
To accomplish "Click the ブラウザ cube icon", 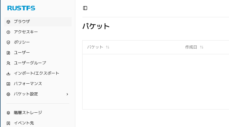I will click(x=8, y=22).
